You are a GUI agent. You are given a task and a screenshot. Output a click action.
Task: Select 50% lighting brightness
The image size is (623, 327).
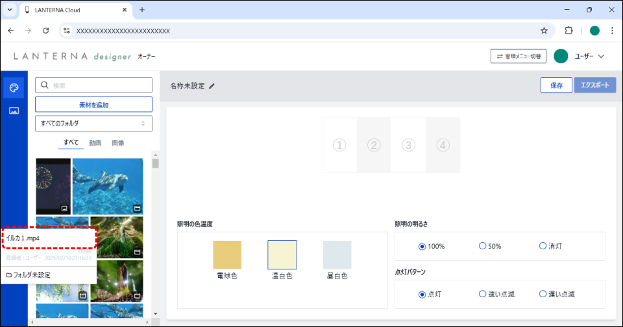click(x=483, y=246)
